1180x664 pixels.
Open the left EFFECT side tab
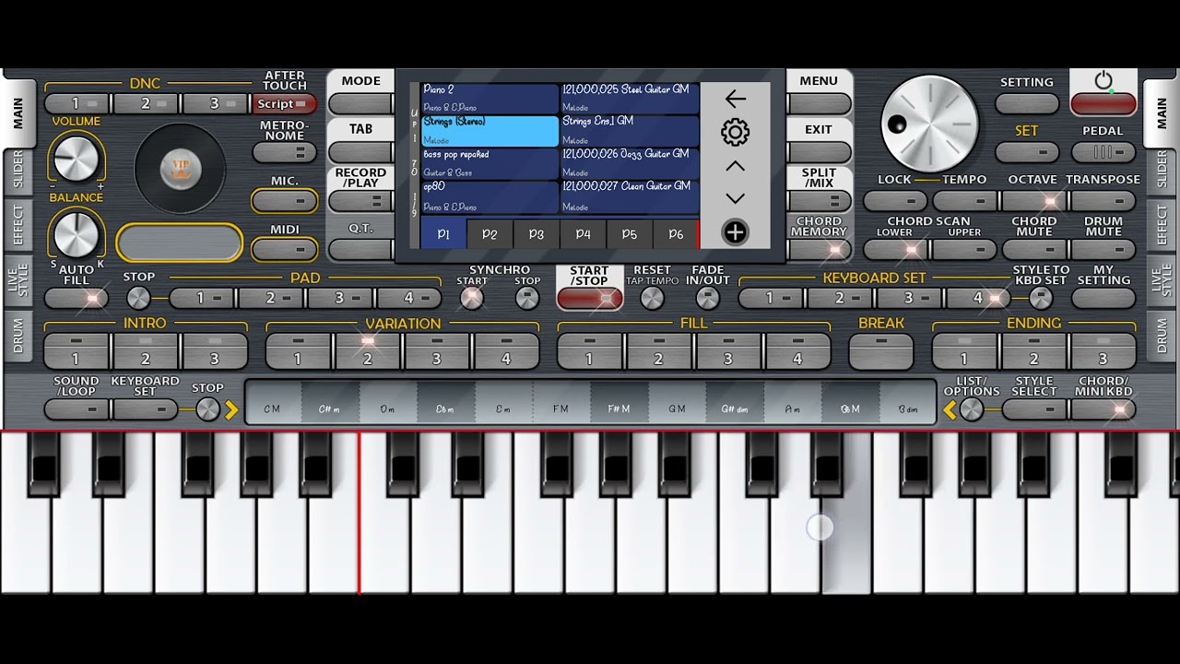click(18, 224)
